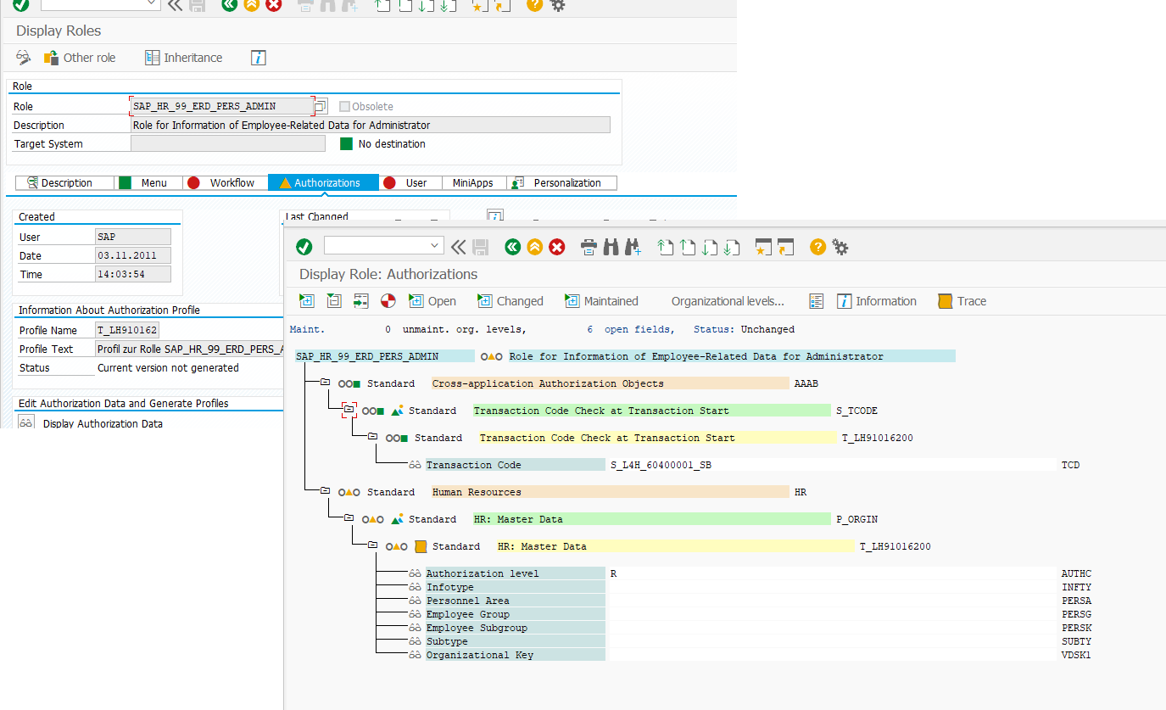Click the Customize Layout gear in the Display Roles window

coord(557,5)
